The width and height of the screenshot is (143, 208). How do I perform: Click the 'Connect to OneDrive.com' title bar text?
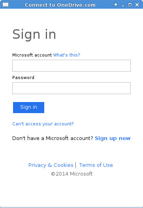point(60,5)
